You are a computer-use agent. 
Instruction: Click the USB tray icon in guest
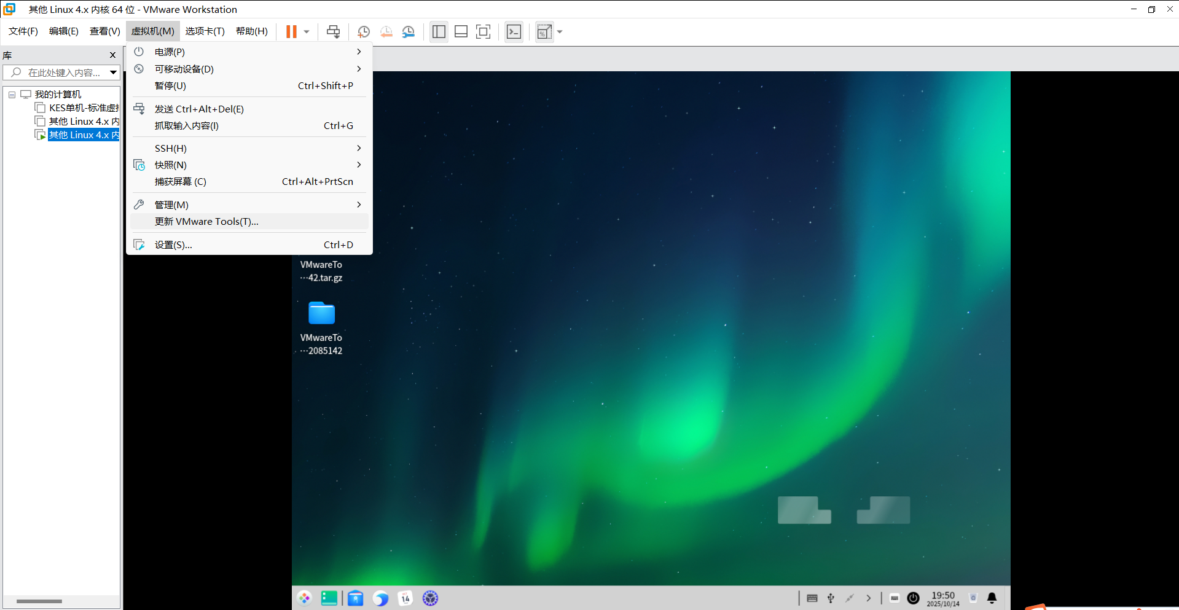[831, 598]
